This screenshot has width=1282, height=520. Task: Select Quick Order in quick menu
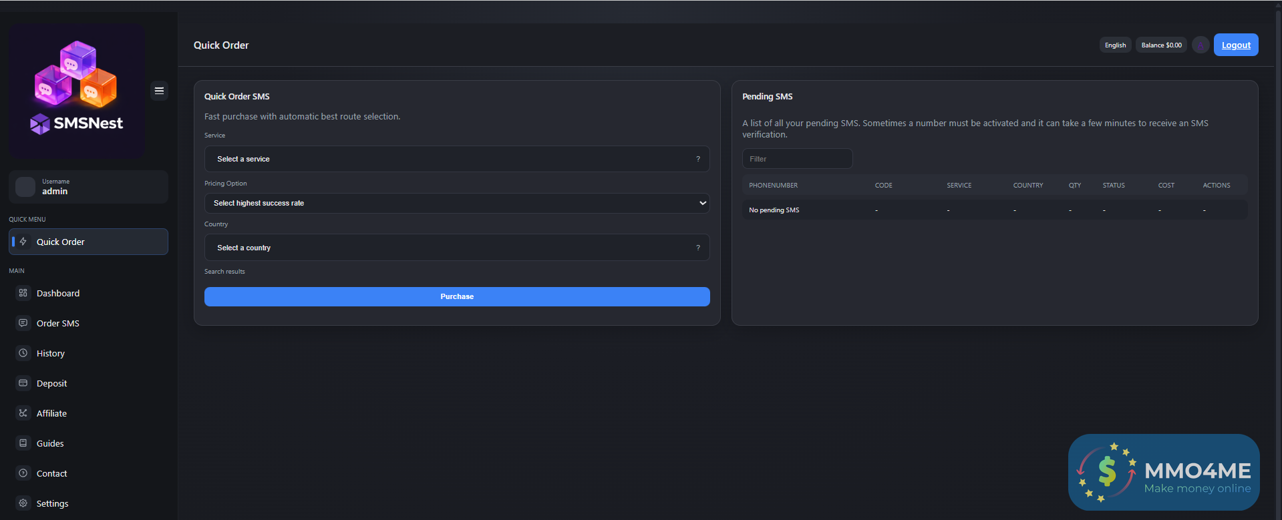tap(88, 242)
